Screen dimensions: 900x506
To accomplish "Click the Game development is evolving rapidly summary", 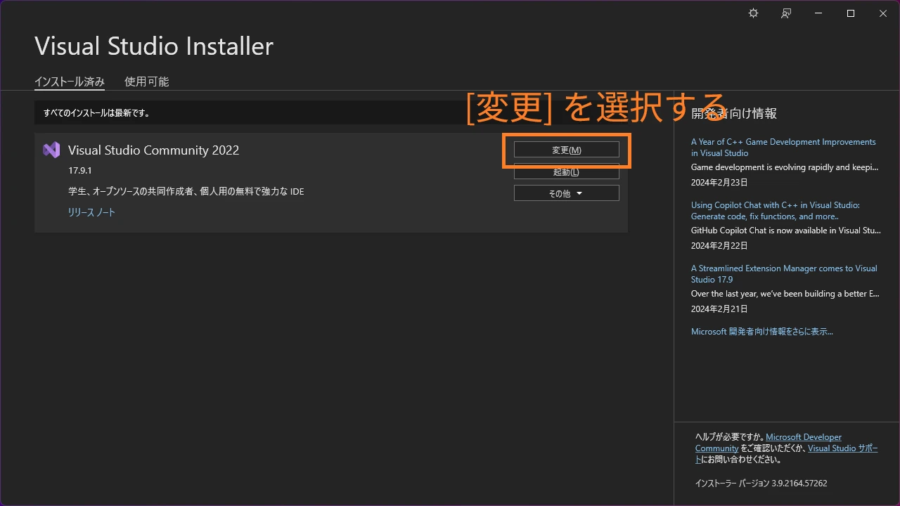I will 785,167.
